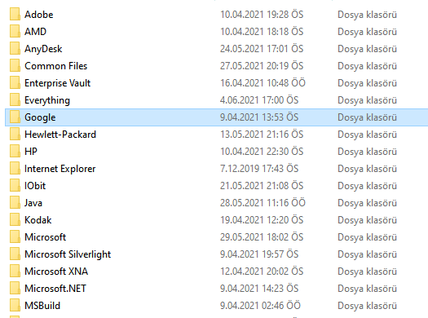This screenshot has width=428, height=318.
Task: Click Dosya klasörü type in Adobe row
Action: click(367, 15)
